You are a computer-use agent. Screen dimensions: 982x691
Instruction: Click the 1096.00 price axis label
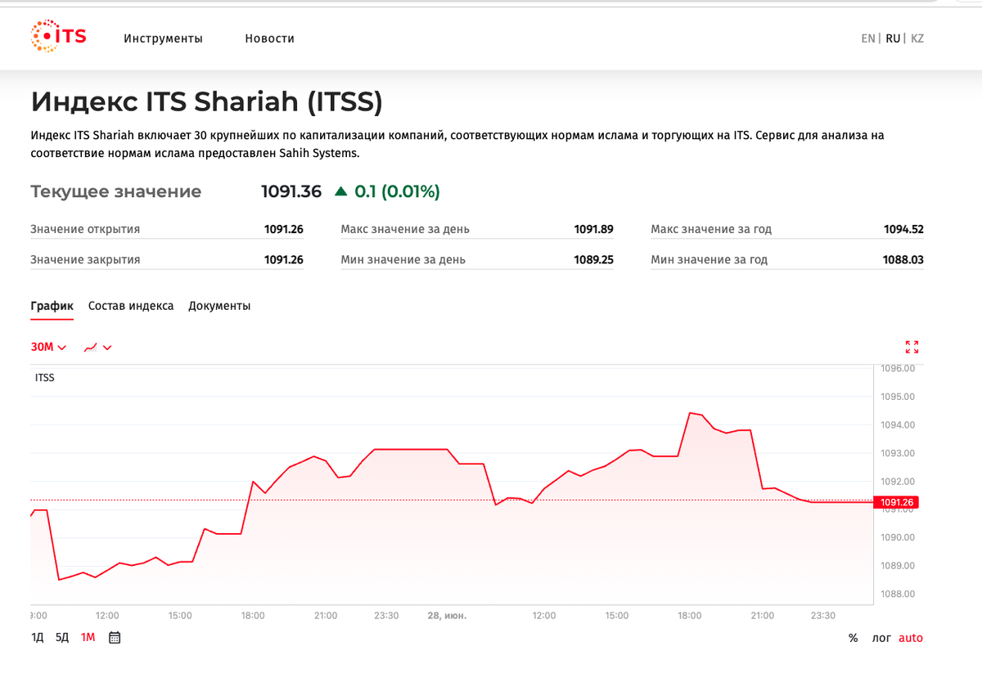click(898, 368)
